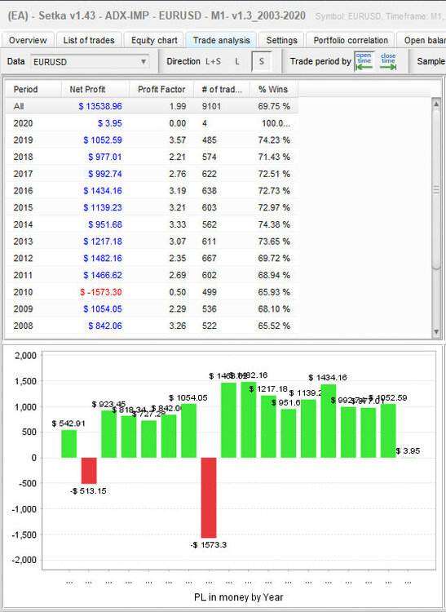Click the green $ 542.91 chart bar
This screenshot has height=612, width=446.
coord(69,444)
